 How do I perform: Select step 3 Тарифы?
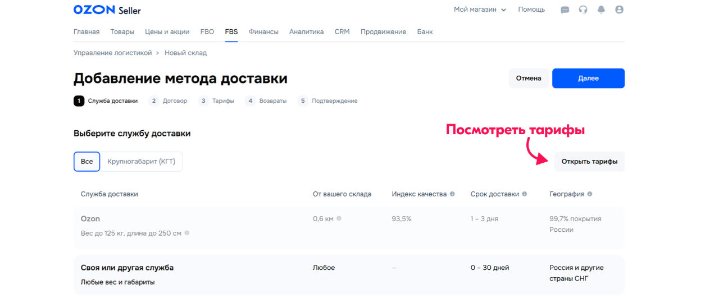[216, 101]
